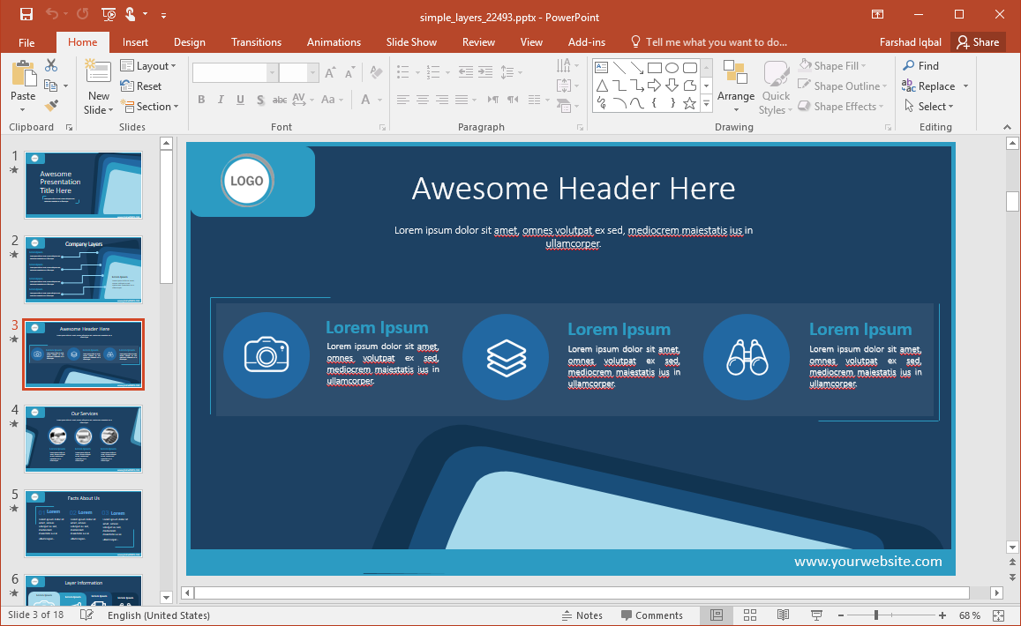Viewport: 1021px width, 626px height.
Task: Open Reading View from status bar
Action: [x=783, y=615]
